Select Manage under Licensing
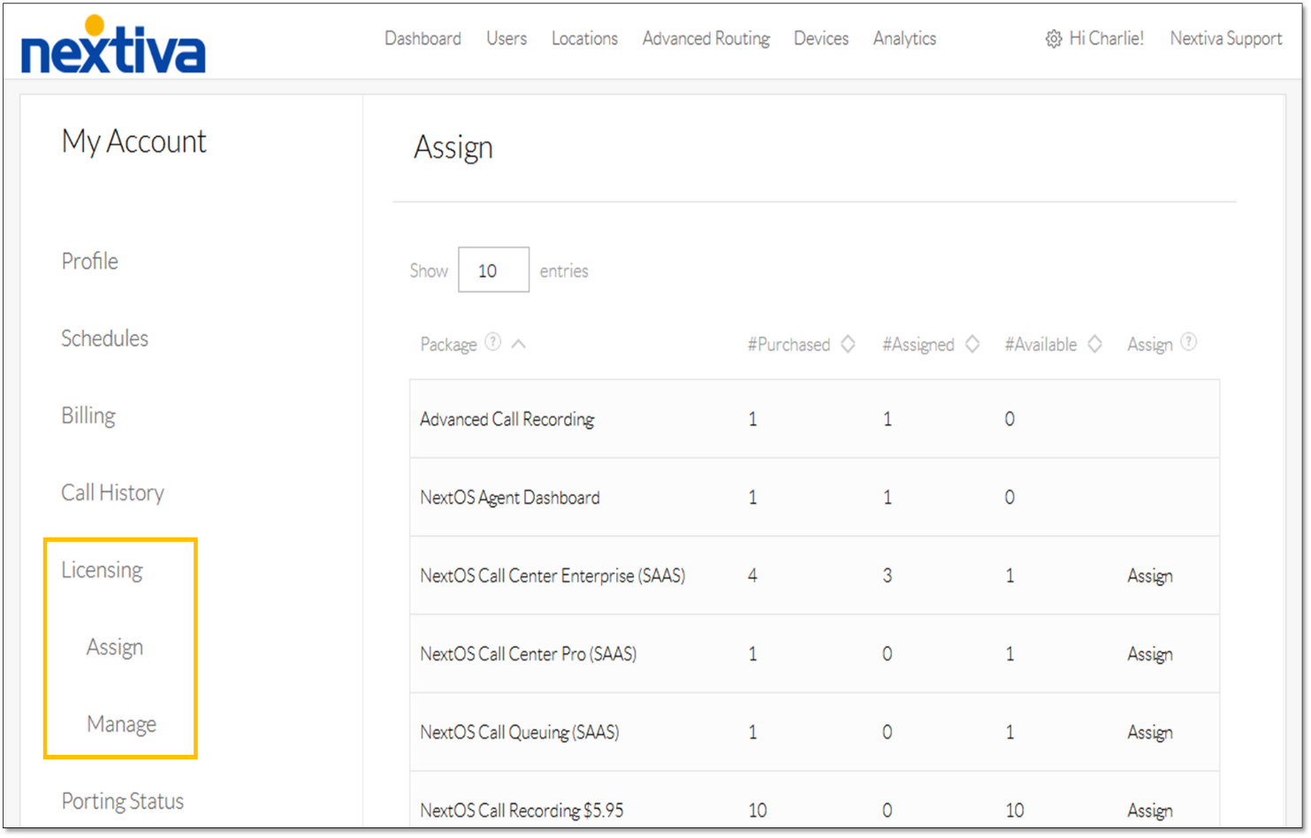The height and width of the screenshot is (838, 1311). (122, 724)
